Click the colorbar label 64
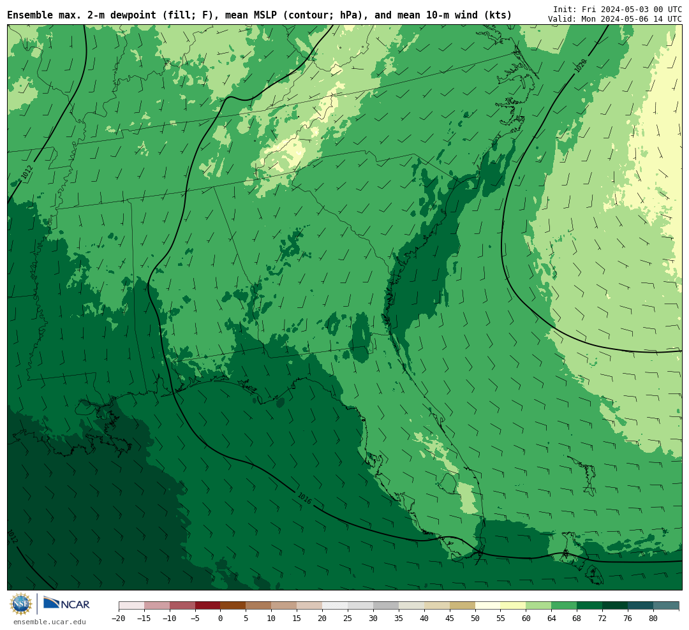 551,619
